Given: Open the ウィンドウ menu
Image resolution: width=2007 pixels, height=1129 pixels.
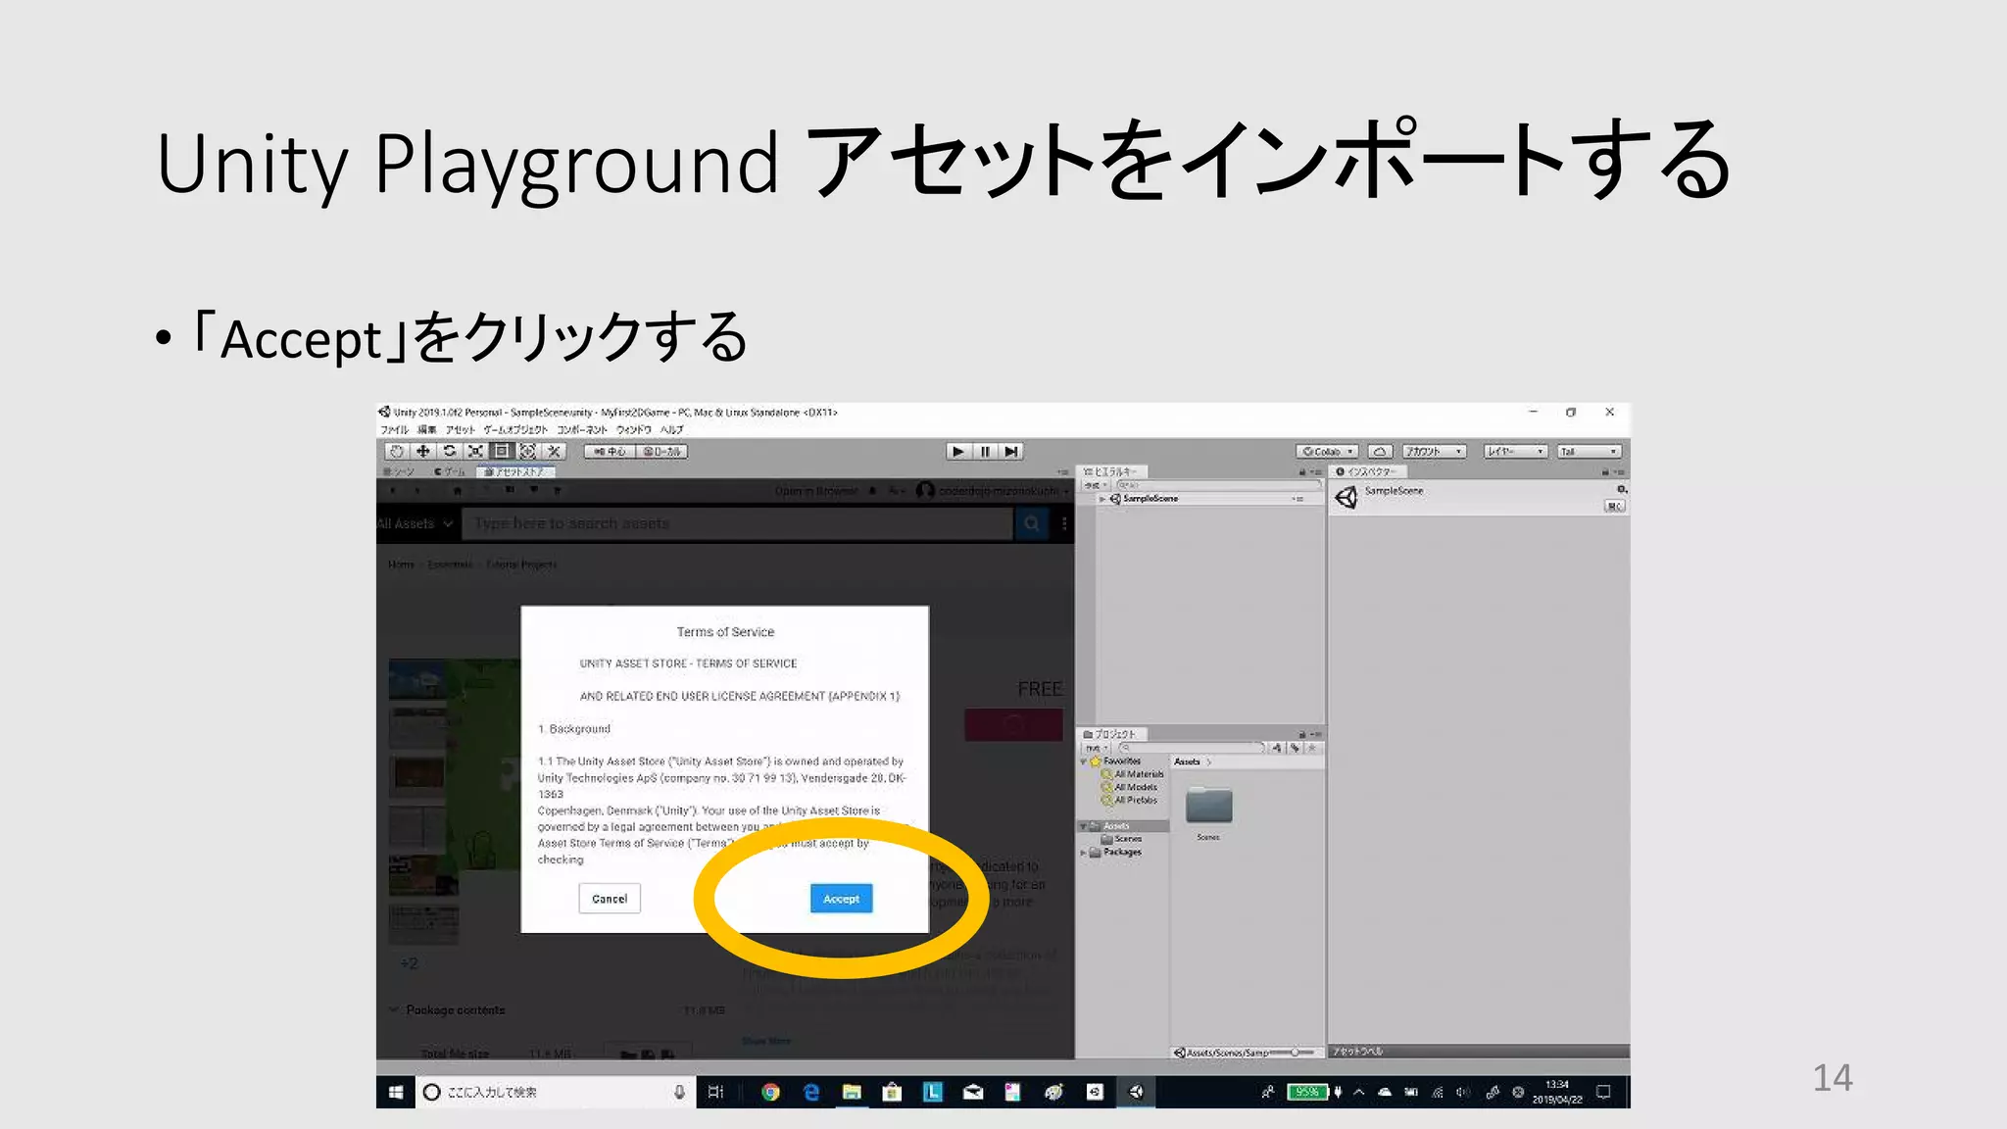Looking at the screenshot, I should click(x=633, y=429).
